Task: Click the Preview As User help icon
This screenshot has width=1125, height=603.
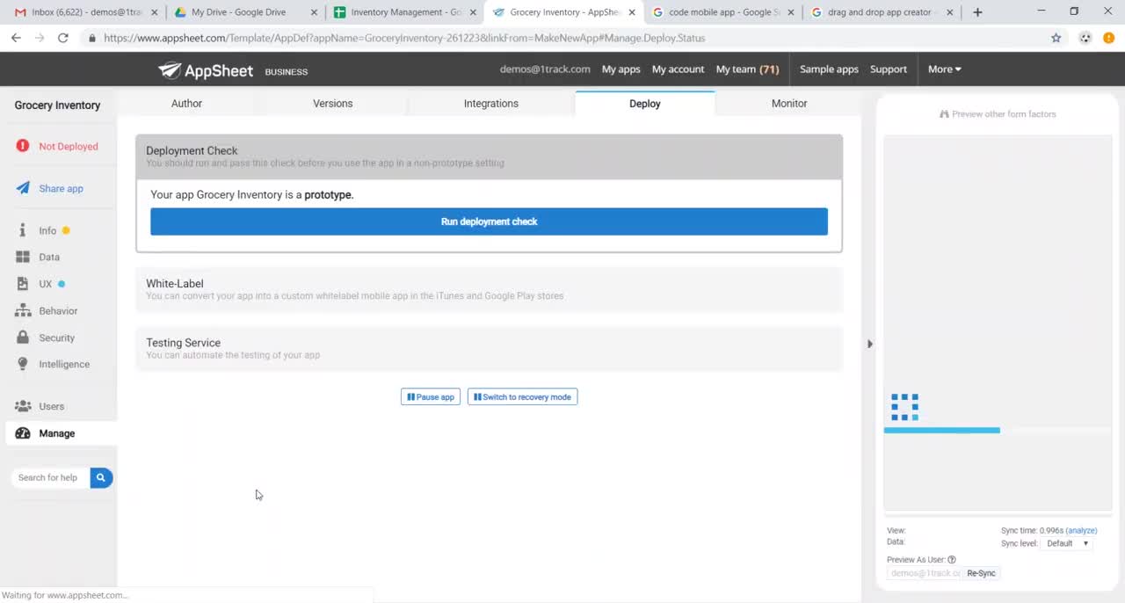Action: pos(952,560)
